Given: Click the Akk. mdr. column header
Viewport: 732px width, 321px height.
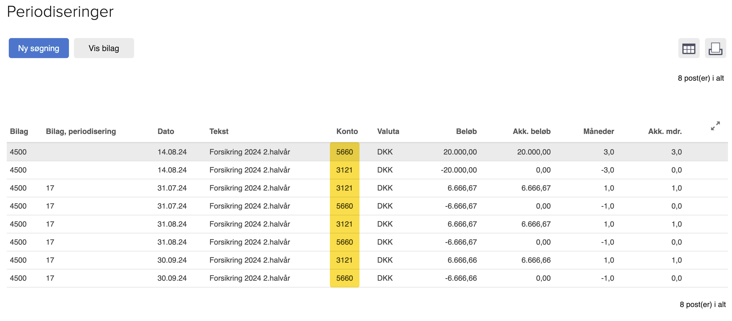Looking at the screenshot, I should coord(665,131).
